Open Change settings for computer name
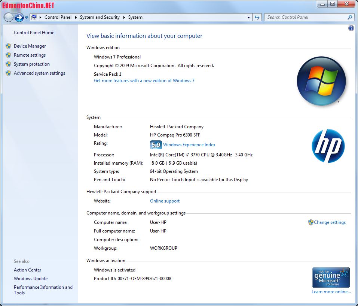The width and height of the screenshot is (358, 306). coord(330,222)
